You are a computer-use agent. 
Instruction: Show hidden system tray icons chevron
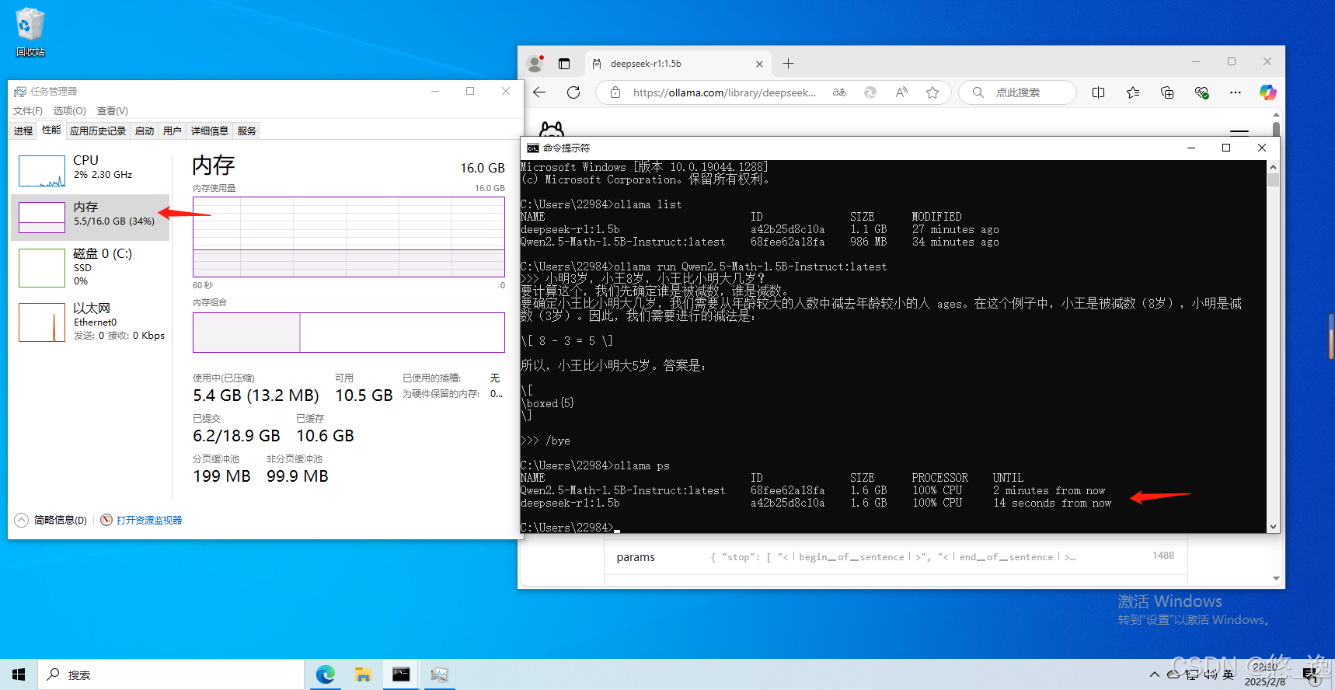tap(1155, 674)
